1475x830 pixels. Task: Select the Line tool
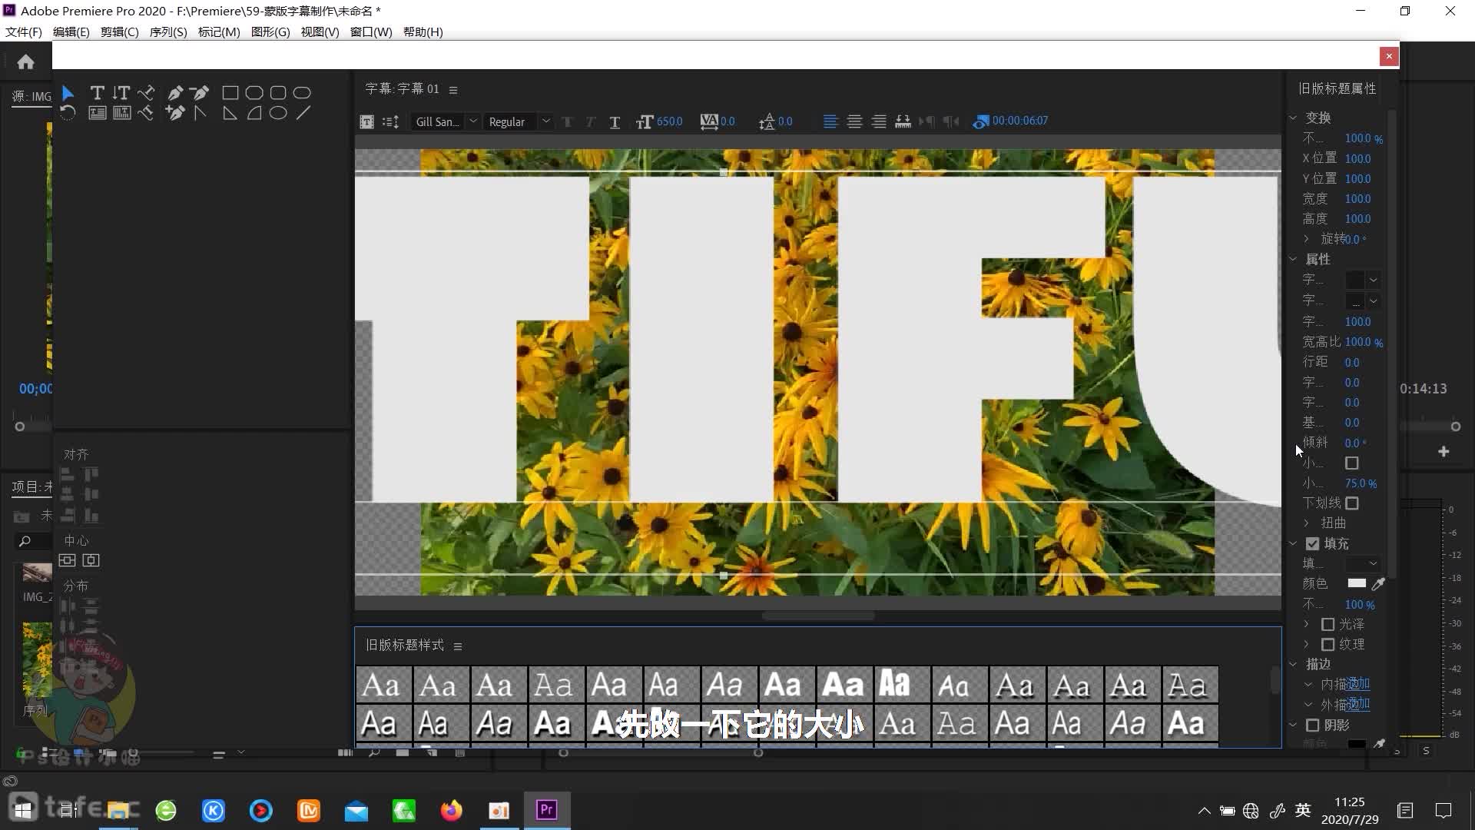click(x=303, y=113)
